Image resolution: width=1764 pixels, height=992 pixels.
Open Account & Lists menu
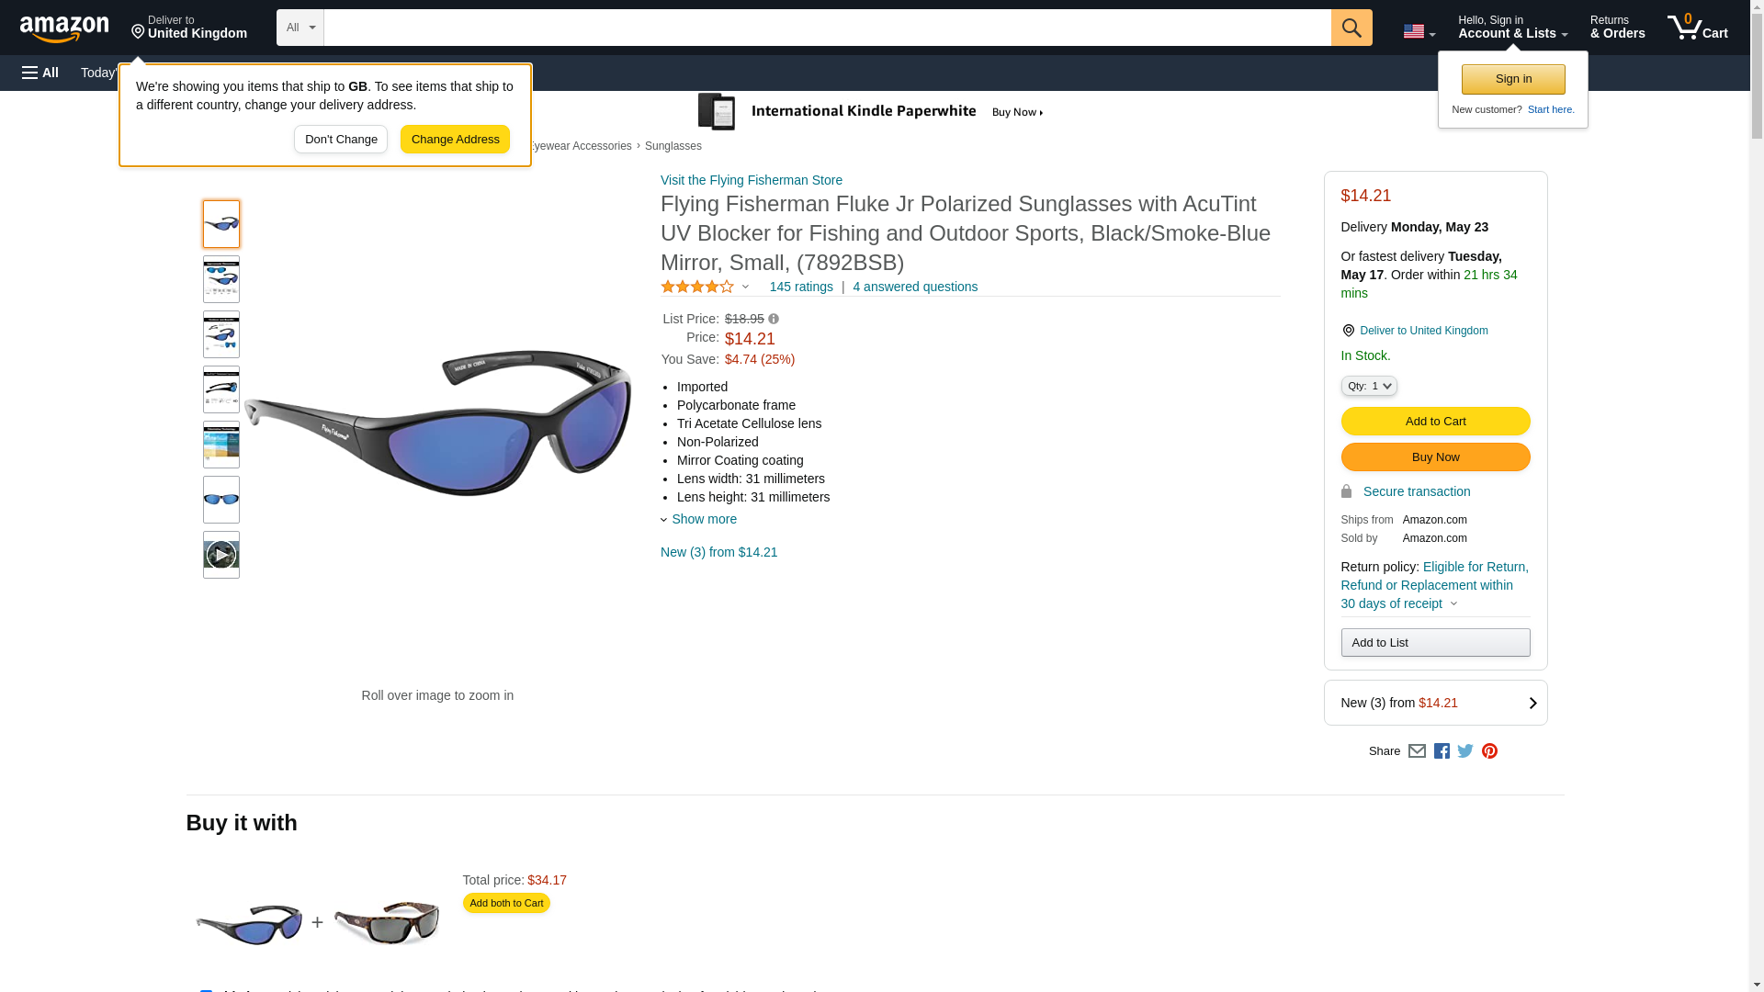(x=1512, y=28)
